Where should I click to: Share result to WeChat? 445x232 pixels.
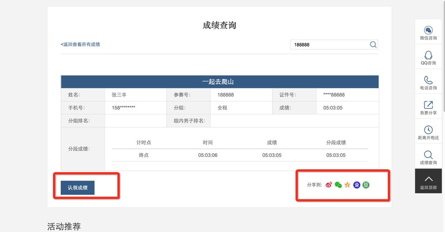point(338,184)
